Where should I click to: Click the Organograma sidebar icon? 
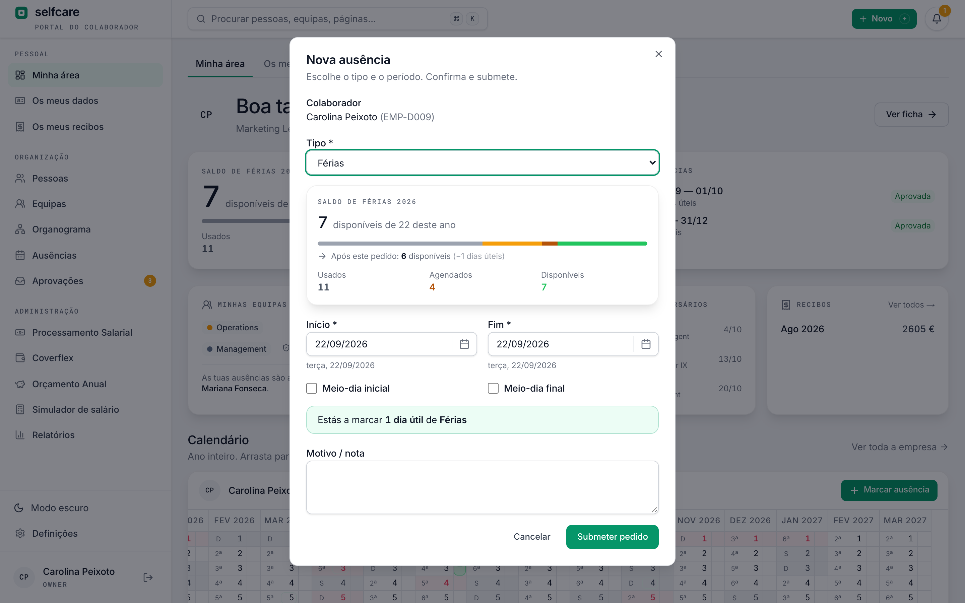coord(20,229)
